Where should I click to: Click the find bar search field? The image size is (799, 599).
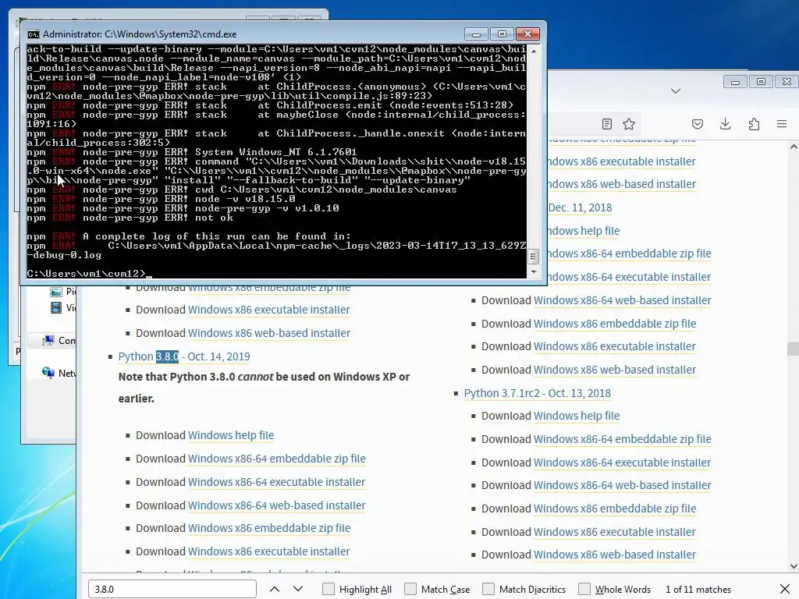172,590
